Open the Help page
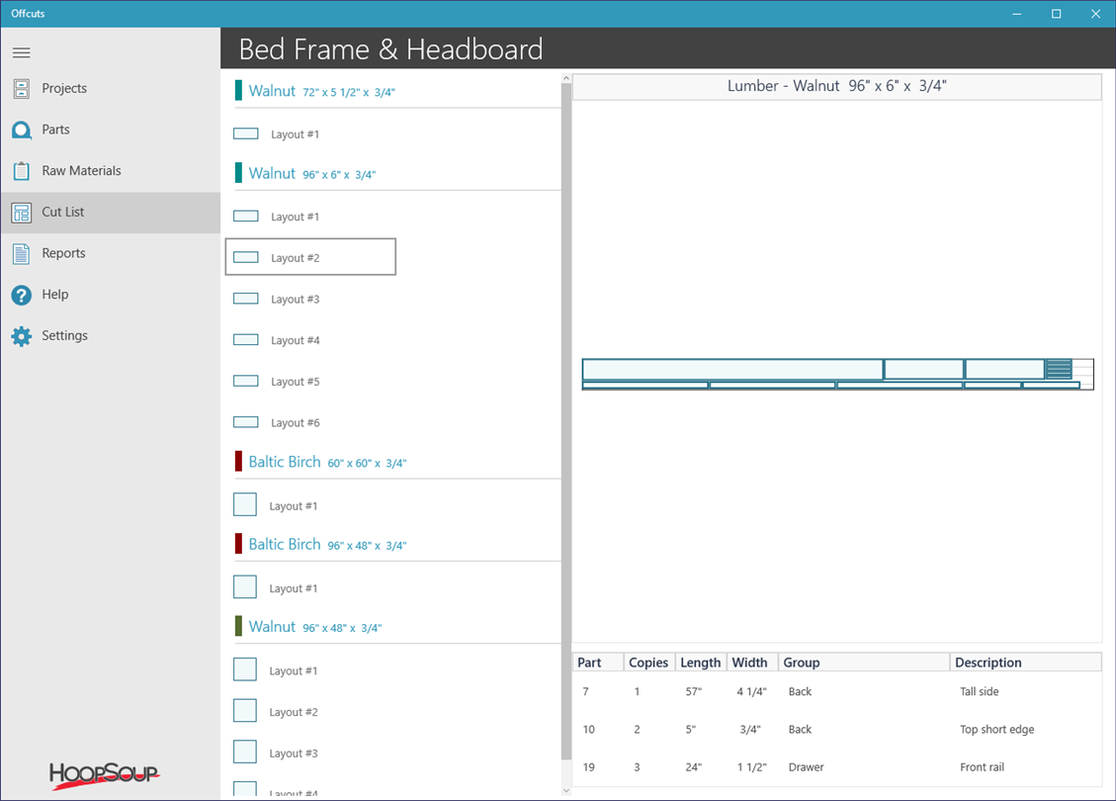 tap(111, 295)
